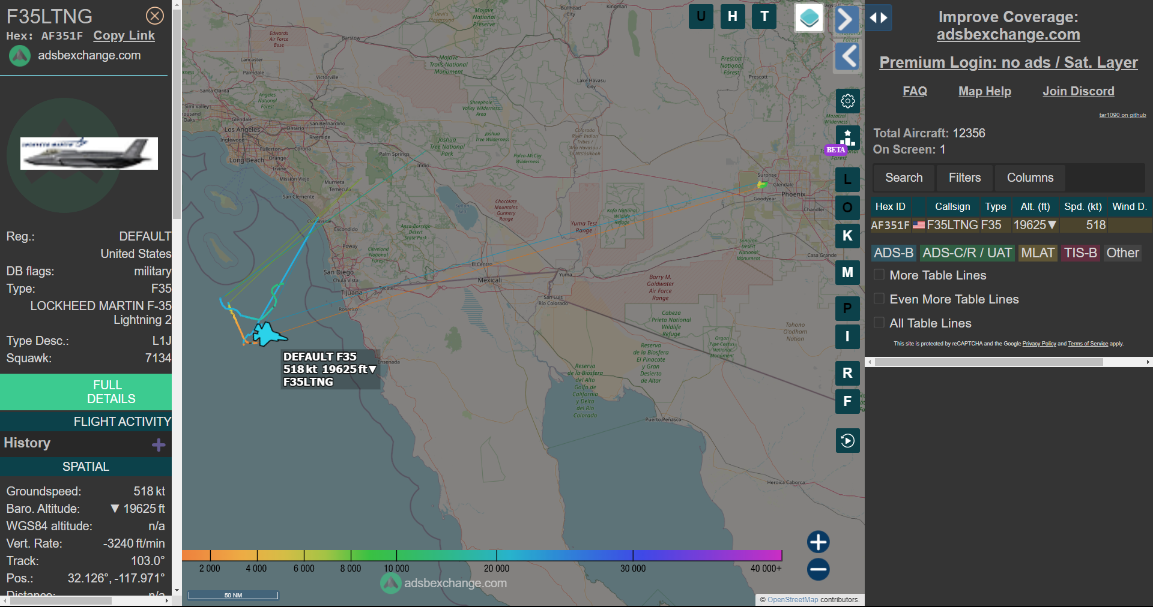Sort table by Callsign column

tap(952, 206)
